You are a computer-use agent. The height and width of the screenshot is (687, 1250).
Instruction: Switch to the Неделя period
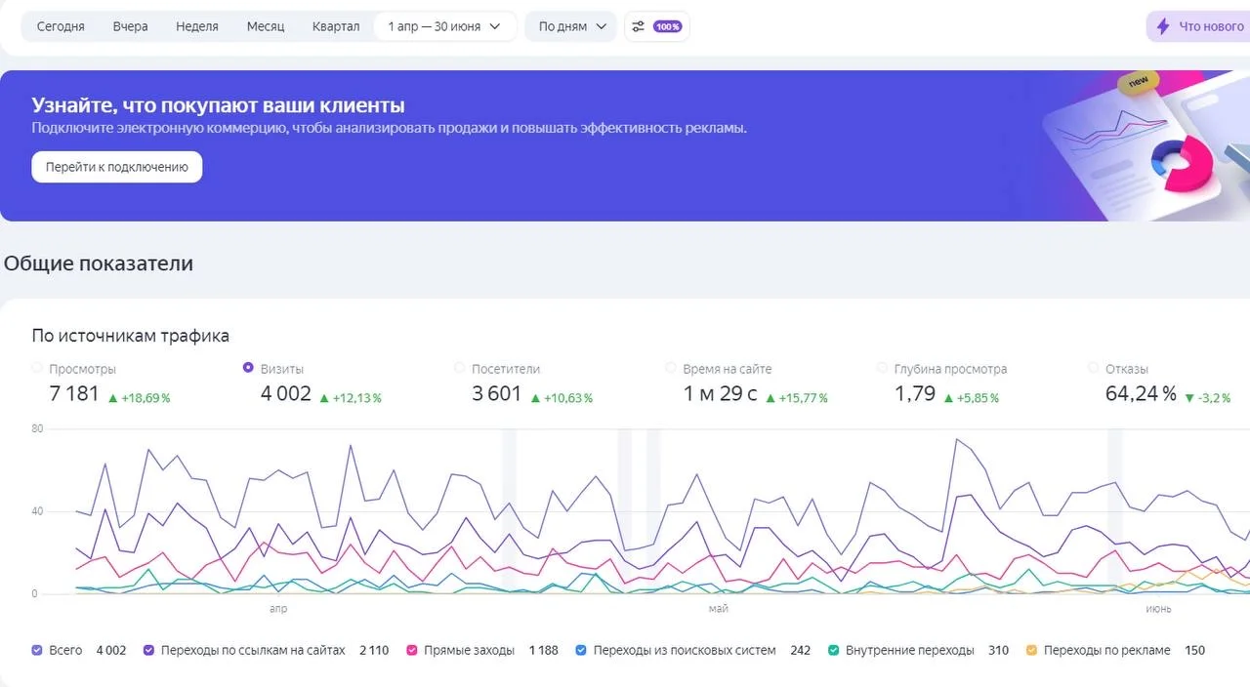pyautogui.click(x=197, y=26)
